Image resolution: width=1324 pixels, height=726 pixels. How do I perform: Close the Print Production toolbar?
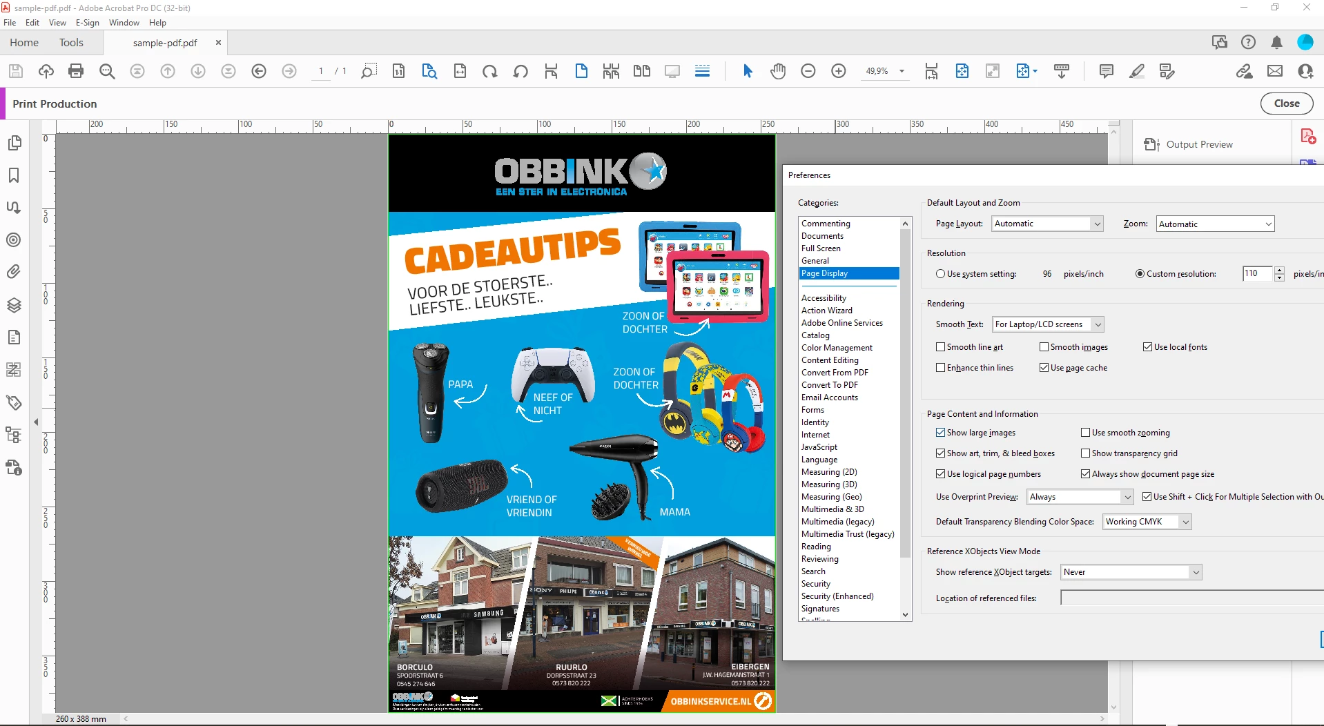tap(1287, 104)
